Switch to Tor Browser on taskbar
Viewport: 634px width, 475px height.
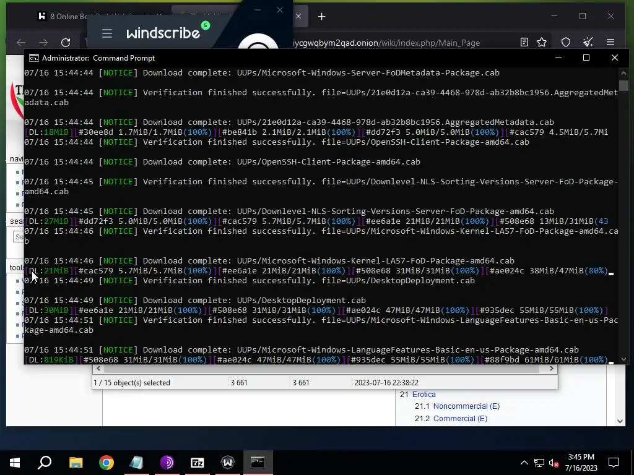[x=167, y=463]
